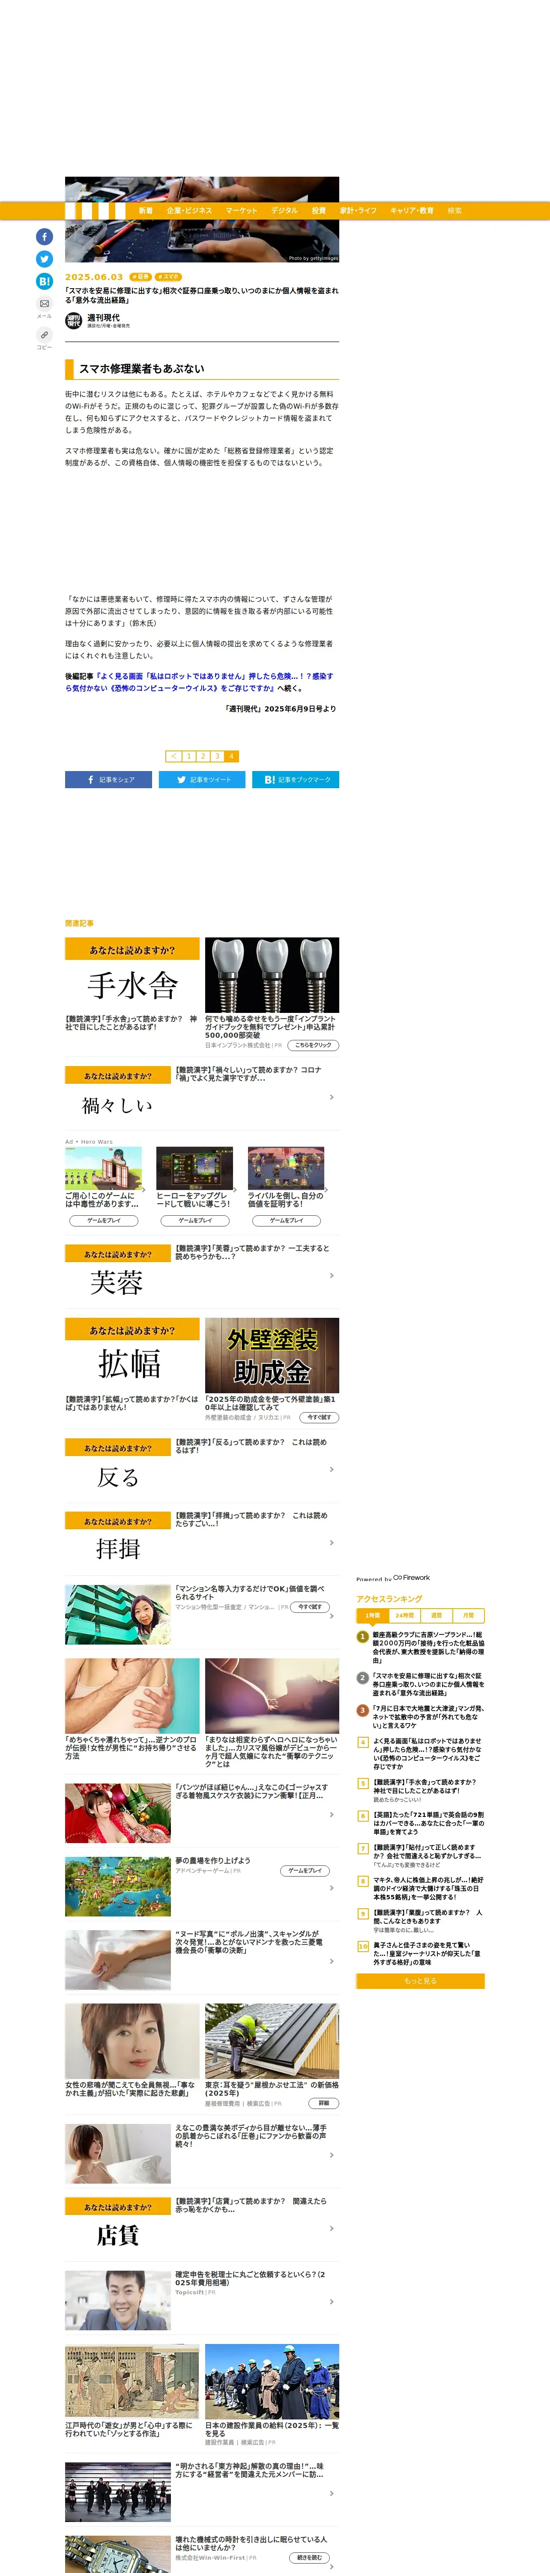Open 検索 in the navigation bar

[455, 211]
